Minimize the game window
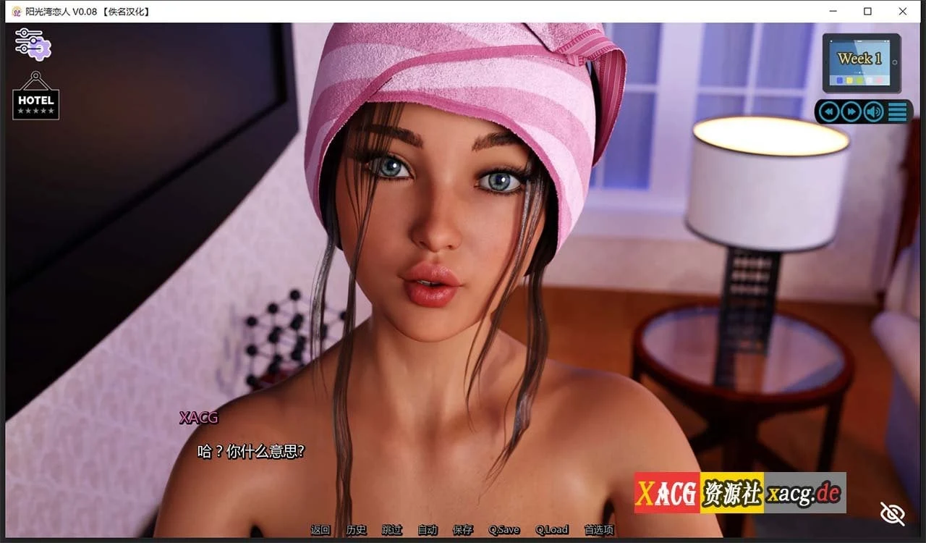 pyautogui.click(x=833, y=11)
